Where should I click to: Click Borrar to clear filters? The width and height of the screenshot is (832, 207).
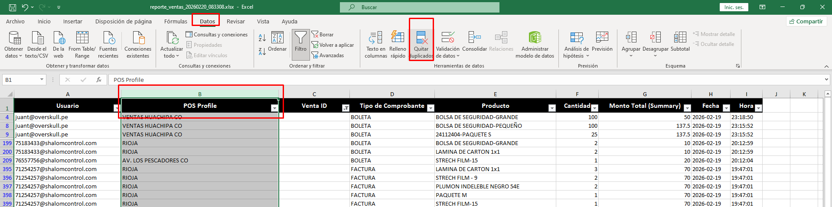(323, 35)
